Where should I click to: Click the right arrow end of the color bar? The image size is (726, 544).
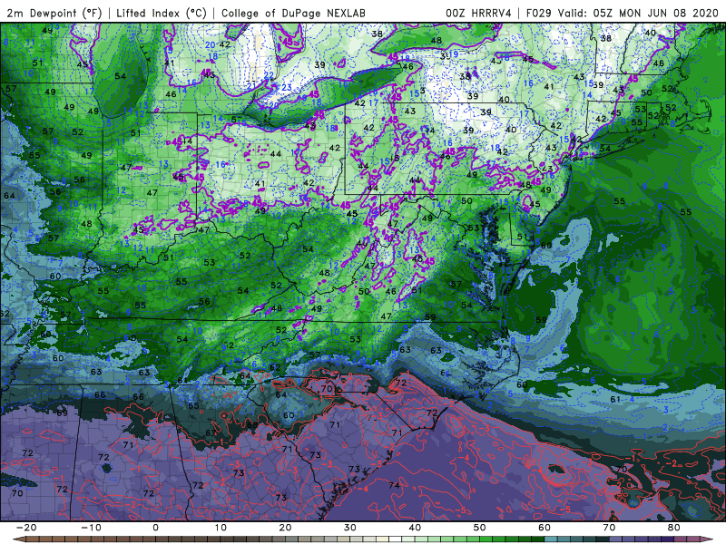tap(707, 539)
